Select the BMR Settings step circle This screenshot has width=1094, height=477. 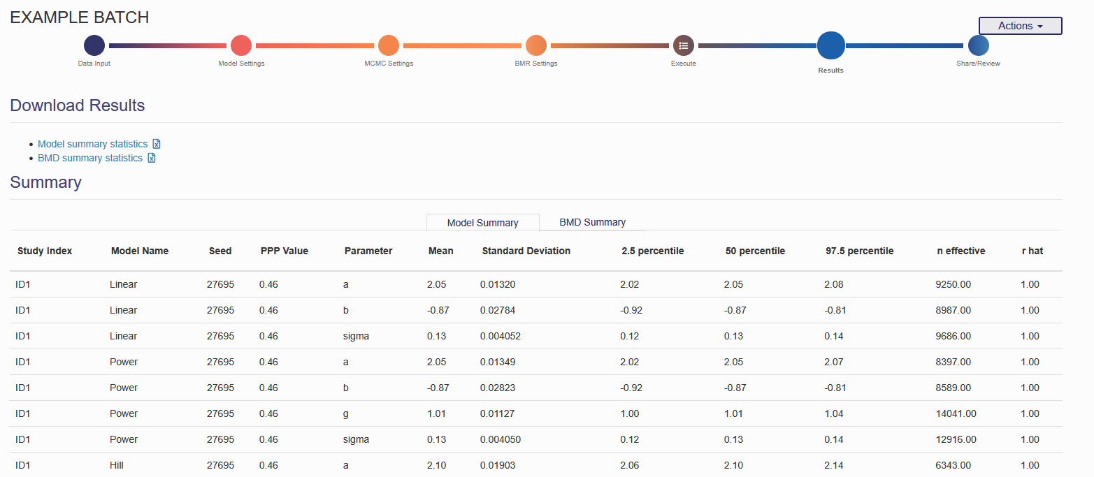tap(535, 46)
